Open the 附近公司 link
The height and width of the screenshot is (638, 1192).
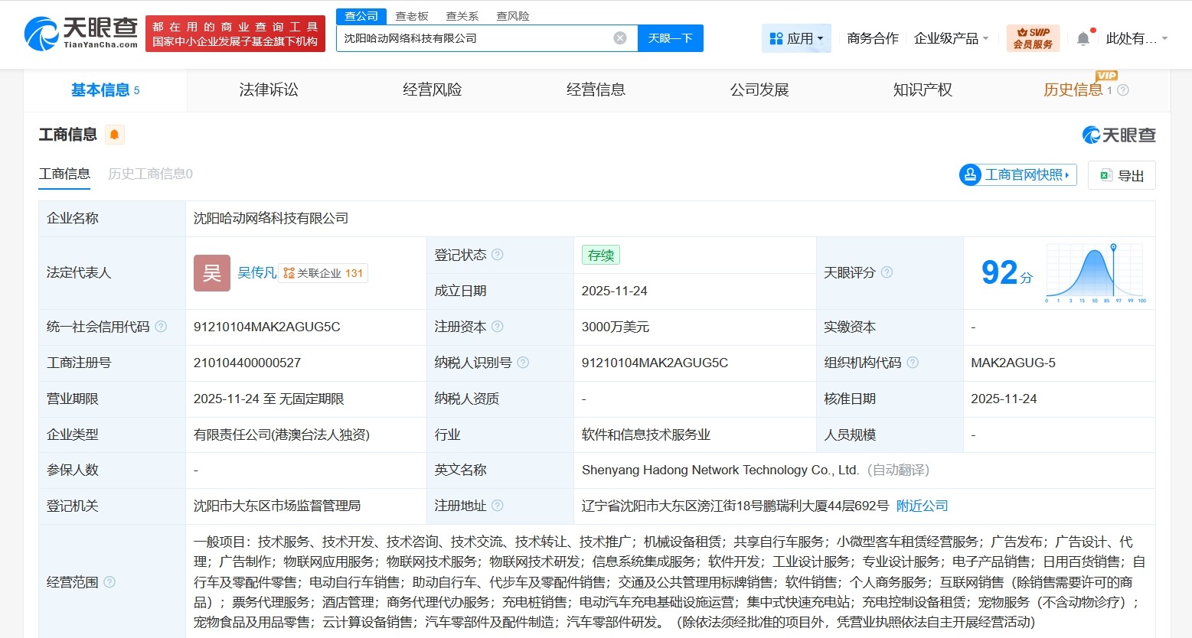pyautogui.click(x=922, y=506)
